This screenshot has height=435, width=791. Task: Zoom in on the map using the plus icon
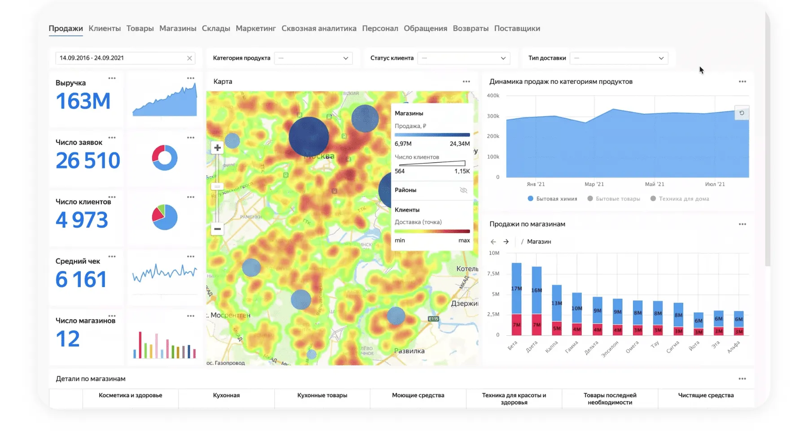tap(217, 147)
